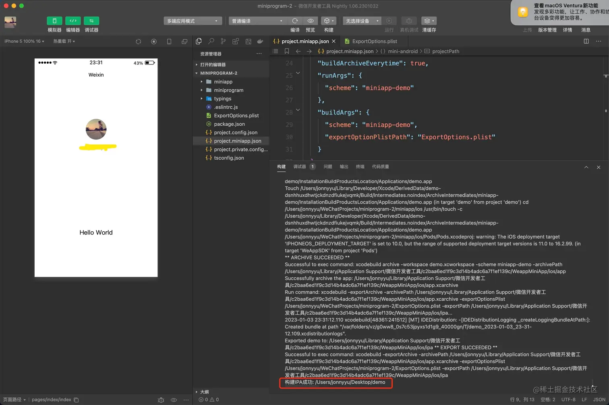Open the package.json file
The width and height of the screenshot is (609, 405).
coord(231,124)
